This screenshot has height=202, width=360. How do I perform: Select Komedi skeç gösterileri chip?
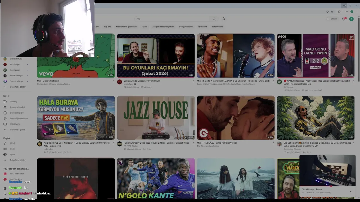tap(126, 27)
